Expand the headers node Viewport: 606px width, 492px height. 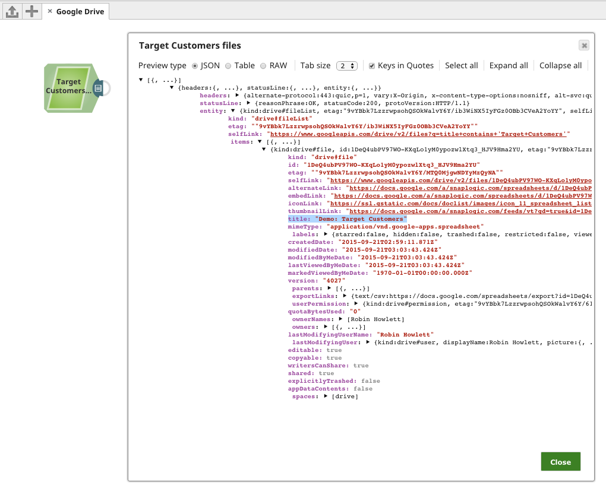pyautogui.click(x=237, y=96)
